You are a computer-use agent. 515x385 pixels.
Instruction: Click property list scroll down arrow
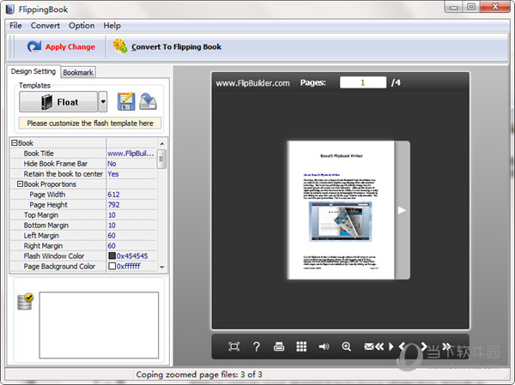coord(161,267)
